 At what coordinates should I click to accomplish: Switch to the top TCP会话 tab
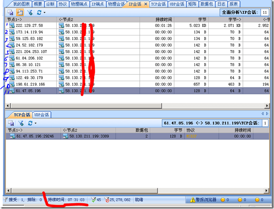pyautogui.click(x=159, y=4)
